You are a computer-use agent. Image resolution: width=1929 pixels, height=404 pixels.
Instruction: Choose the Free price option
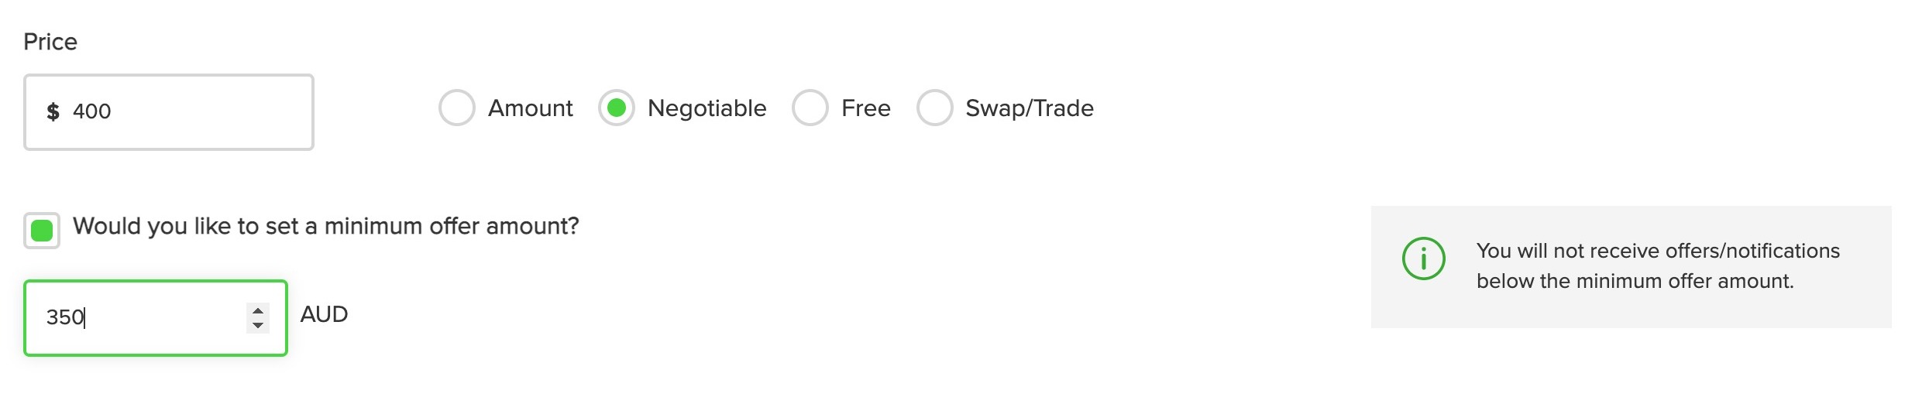810,108
